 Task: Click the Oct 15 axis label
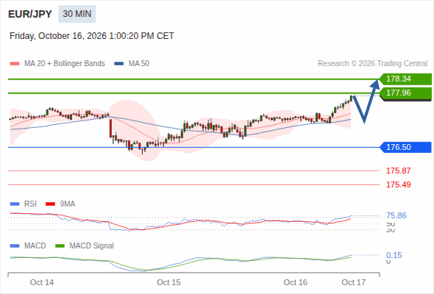[168, 282]
